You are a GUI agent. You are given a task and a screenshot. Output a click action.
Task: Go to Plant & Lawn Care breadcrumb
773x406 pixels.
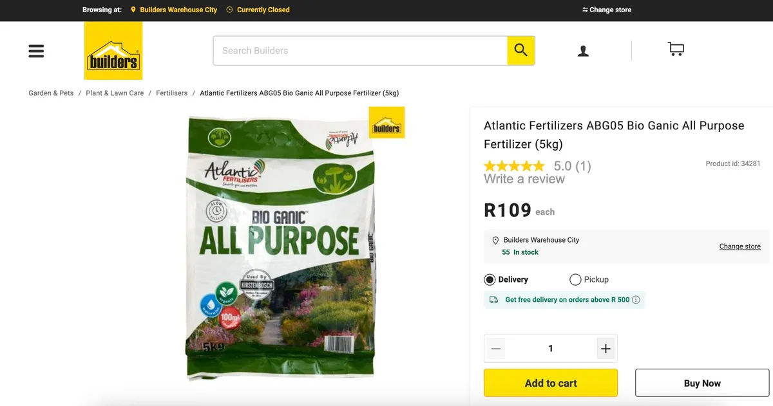tap(115, 93)
